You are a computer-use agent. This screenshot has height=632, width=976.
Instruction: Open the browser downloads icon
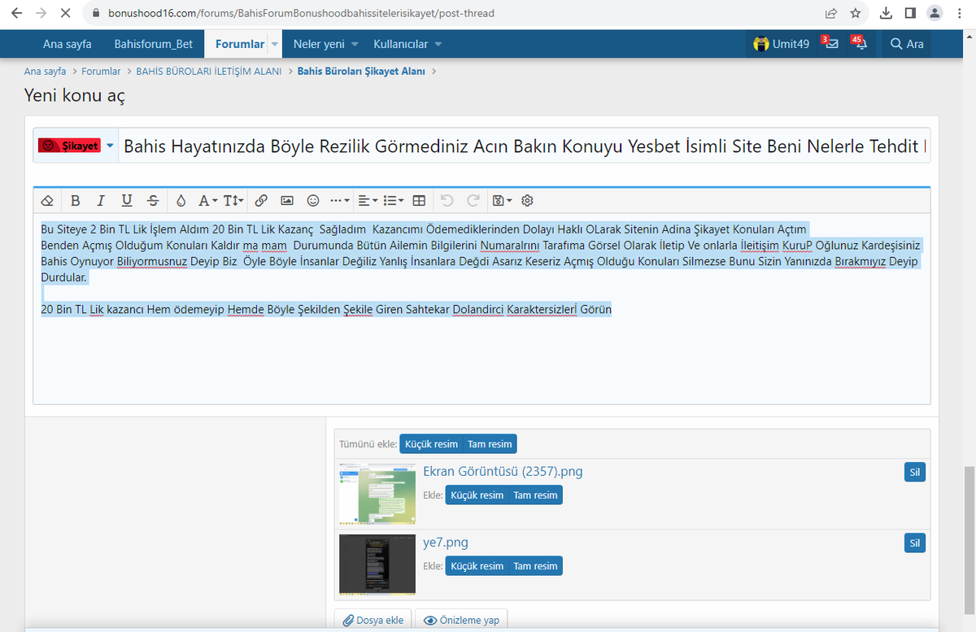pos(887,13)
